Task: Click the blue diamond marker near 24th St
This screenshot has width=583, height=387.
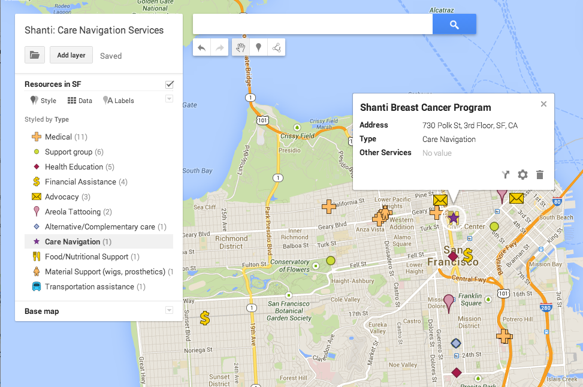Action: point(456,343)
